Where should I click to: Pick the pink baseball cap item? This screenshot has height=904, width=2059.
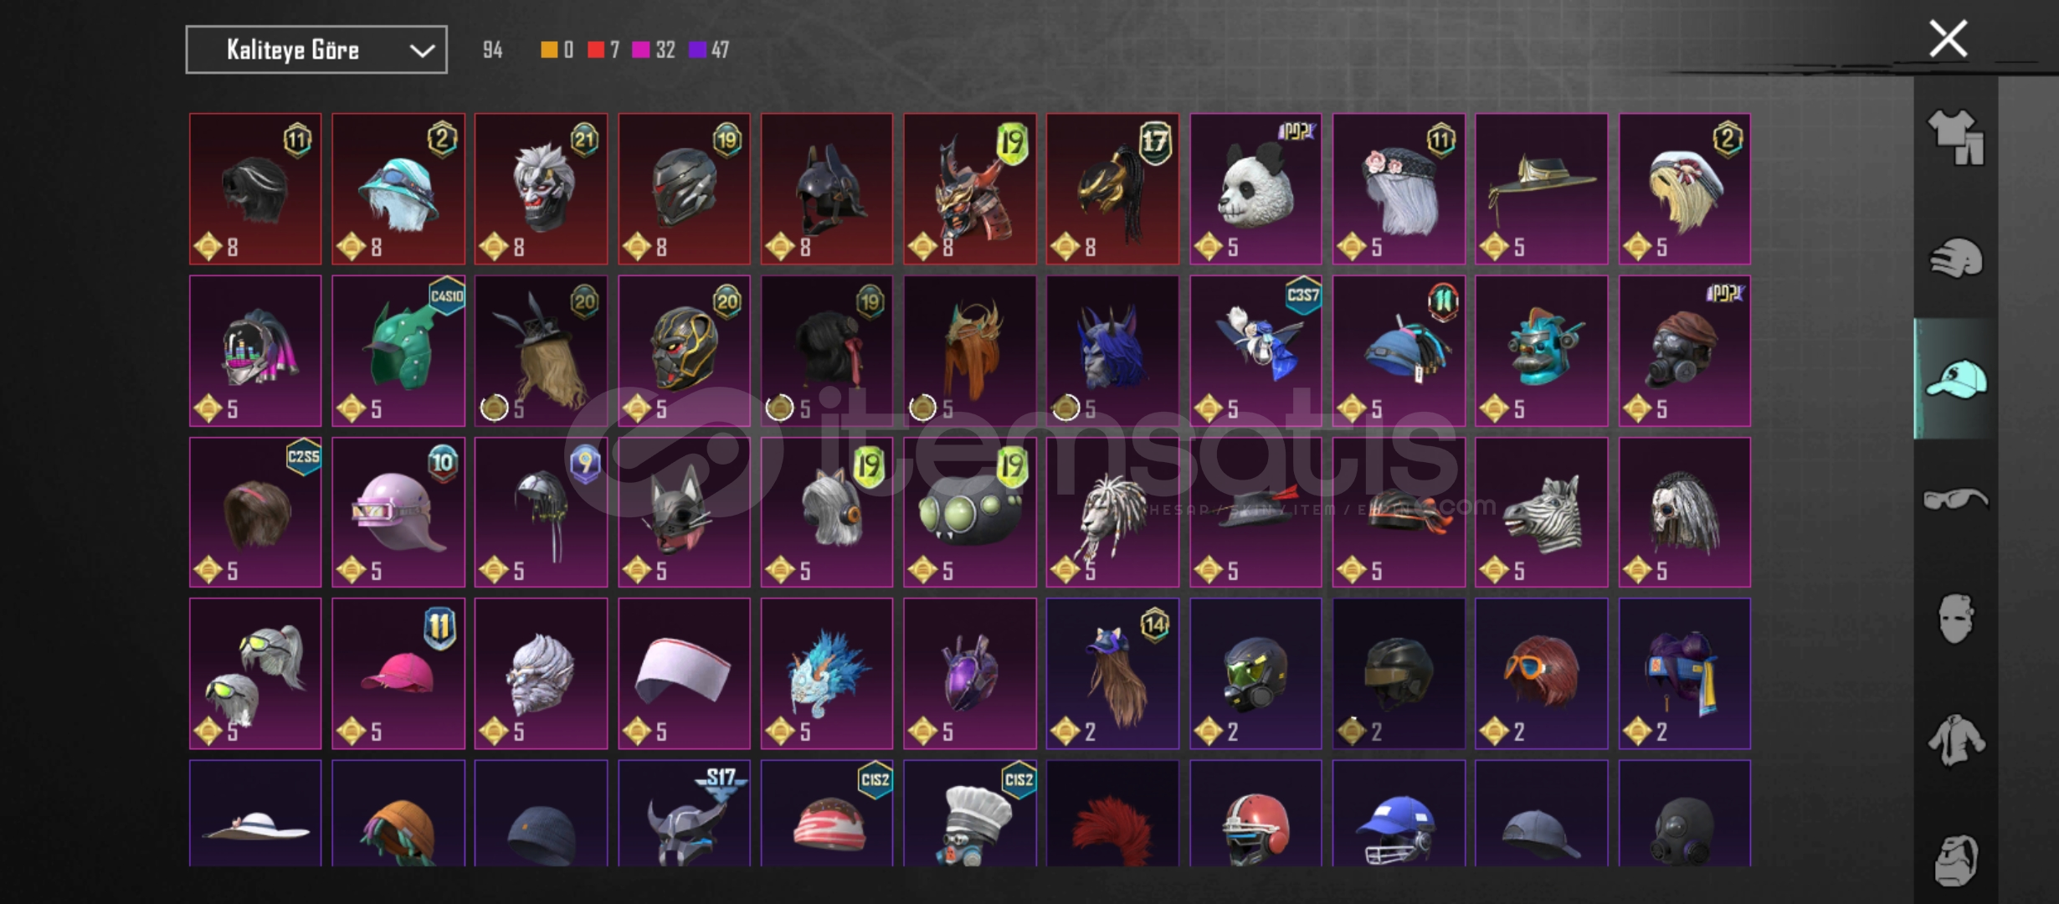point(398,674)
